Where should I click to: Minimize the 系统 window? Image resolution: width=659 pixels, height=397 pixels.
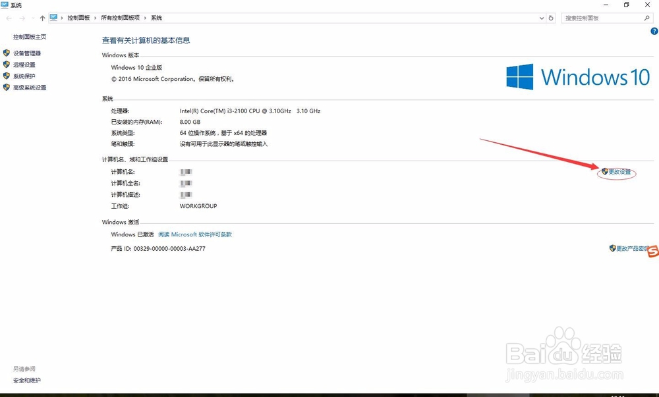click(606, 5)
